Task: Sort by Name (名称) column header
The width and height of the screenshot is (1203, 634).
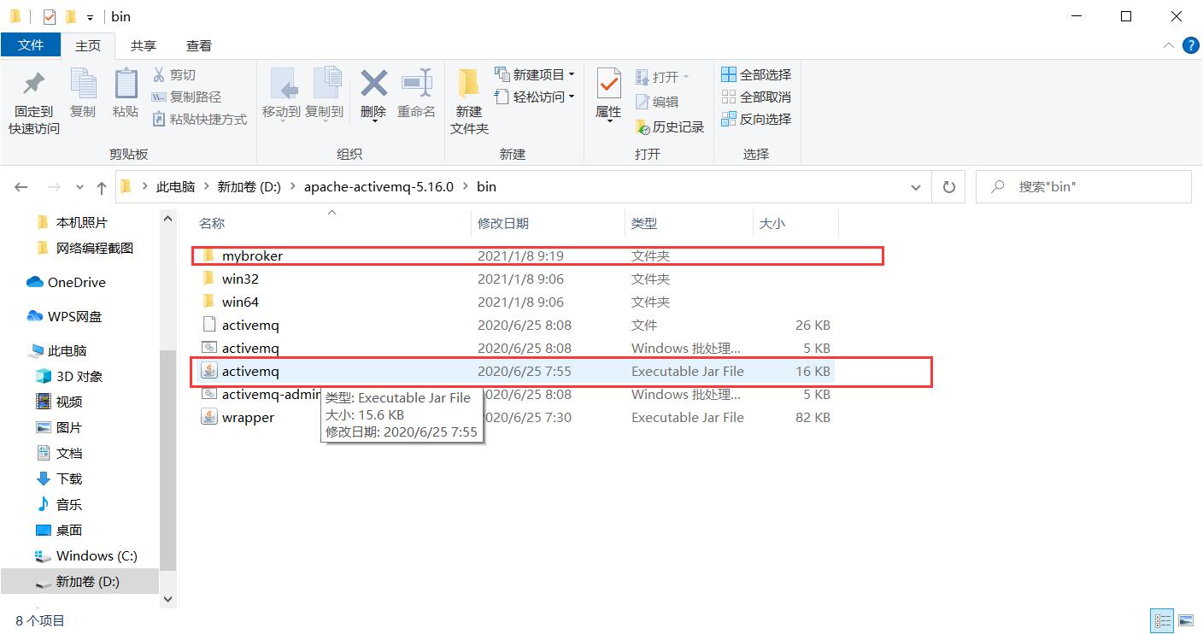Action: 332,223
